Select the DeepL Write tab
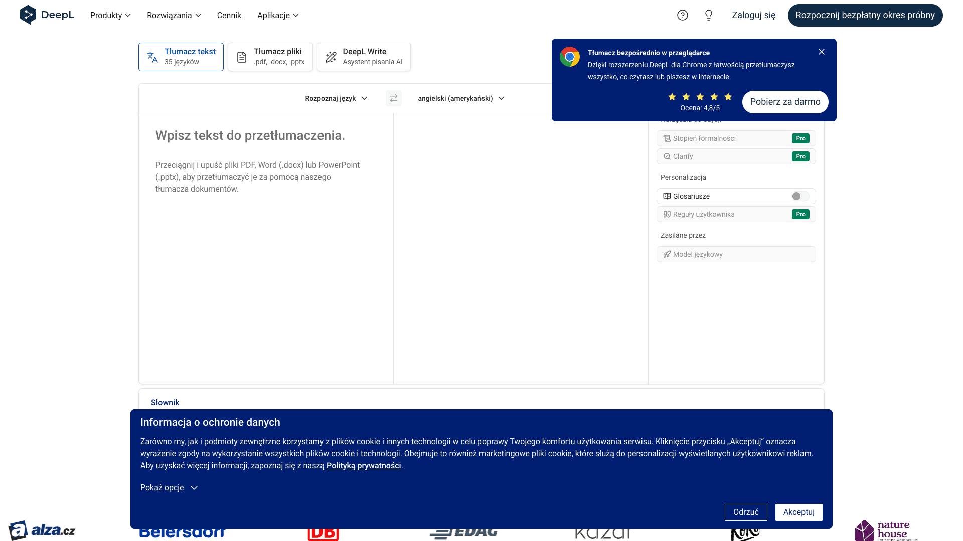Viewport: 963px width, 541px height. (364, 57)
